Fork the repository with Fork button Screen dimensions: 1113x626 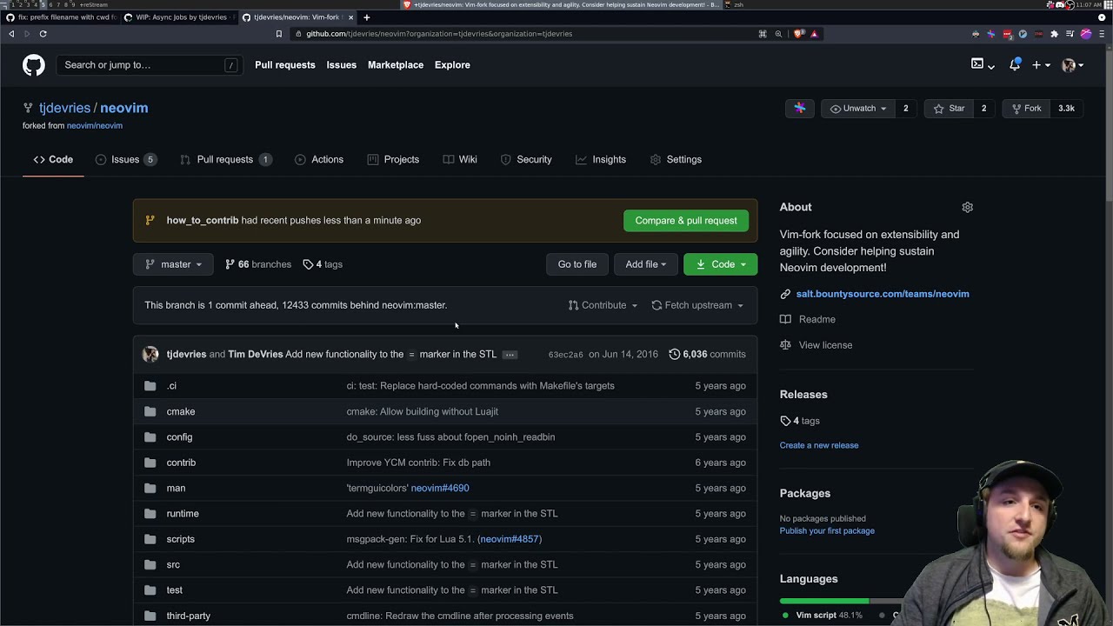(1024, 109)
